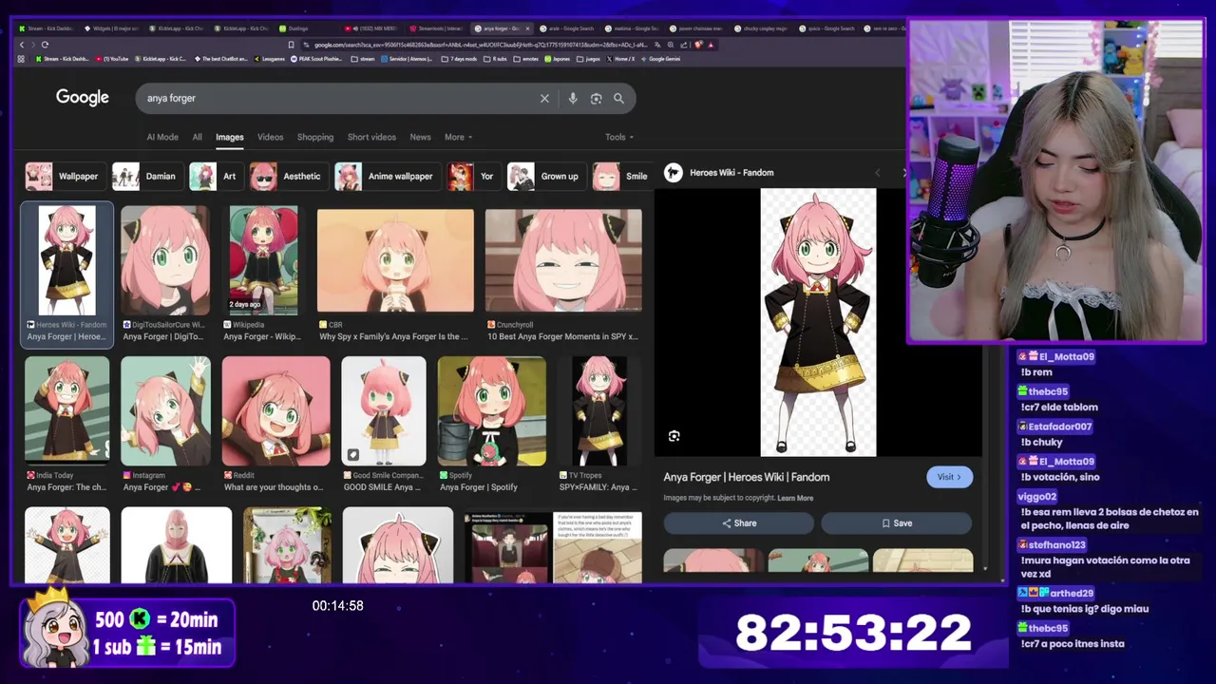Apply the Anime wallpaper filter chip
Viewport: 1216px width, 684px height.
(x=387, y=176)
